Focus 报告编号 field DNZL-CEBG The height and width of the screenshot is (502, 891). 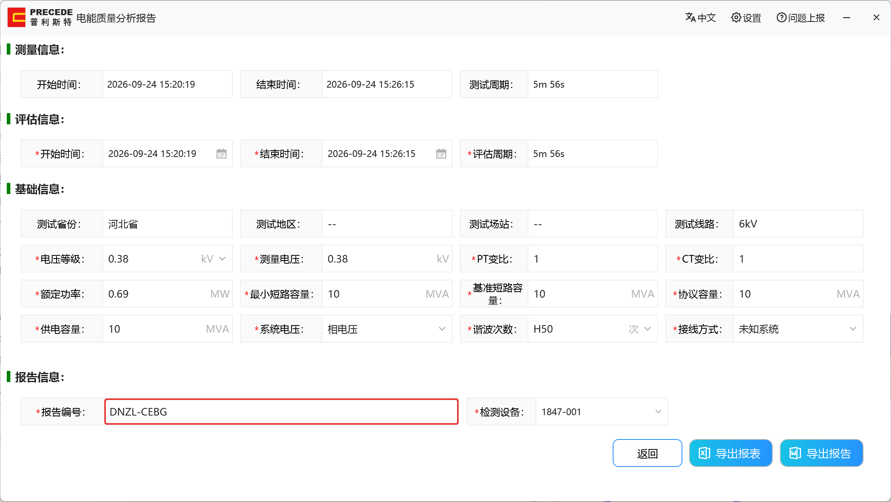click(281, 412)
